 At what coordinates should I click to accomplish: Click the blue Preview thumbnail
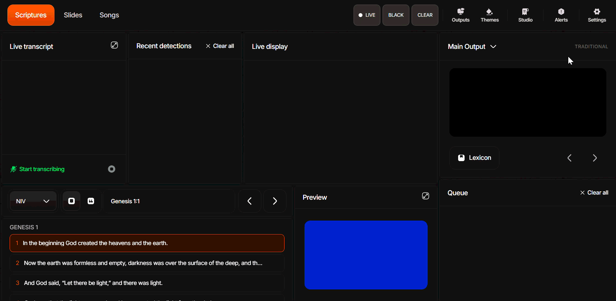coord(366,255)
